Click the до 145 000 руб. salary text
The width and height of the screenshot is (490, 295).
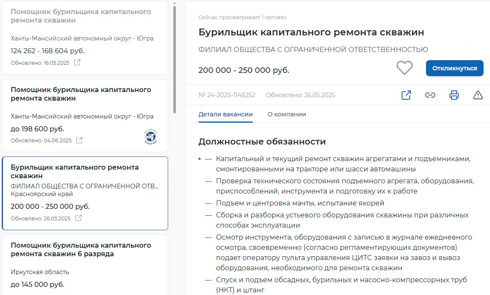(x=38, y=284)
